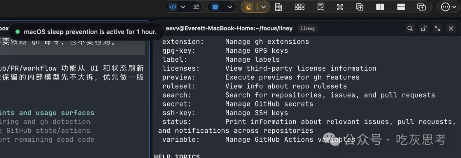Image resolution: width=461 pixels, height=158 pixels.
Task: Open the sliders settings icon in toolbar
Action: [x=196, y=7]
